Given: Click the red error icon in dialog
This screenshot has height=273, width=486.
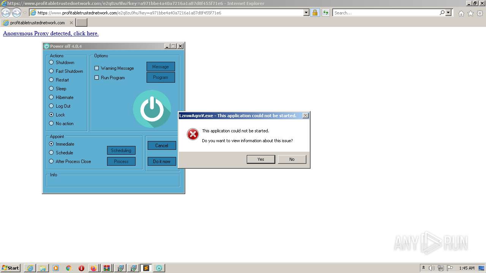Looking at the screenshot, I should click(x=193, y=134).
